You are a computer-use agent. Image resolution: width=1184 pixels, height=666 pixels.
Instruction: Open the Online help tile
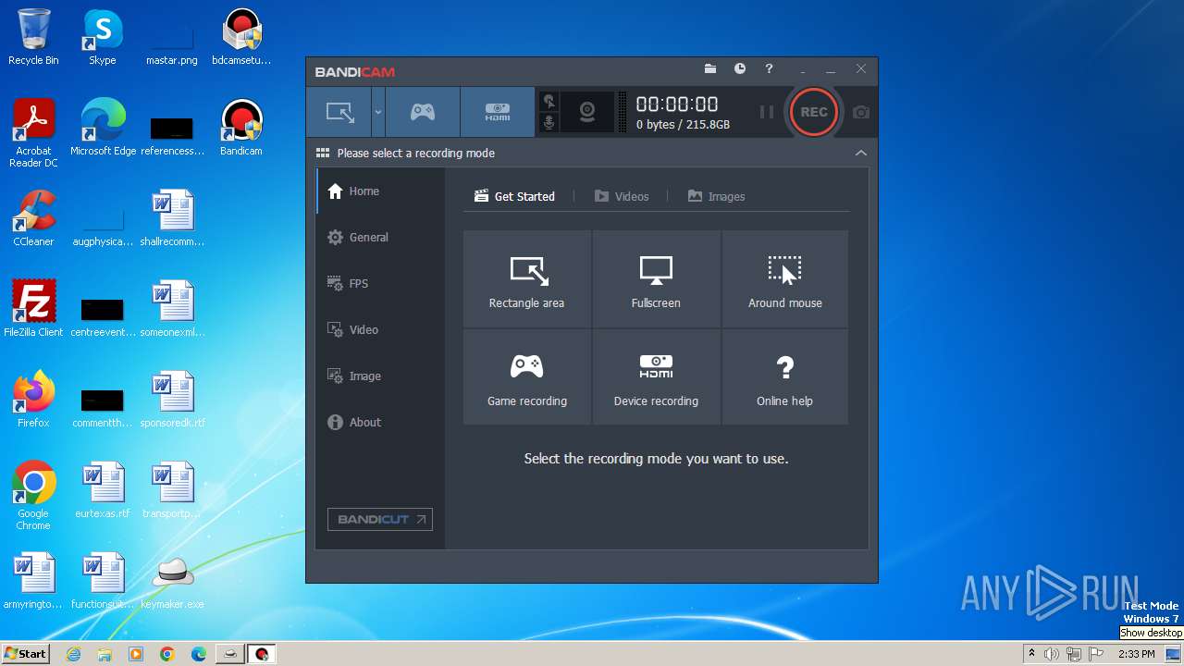pyautogui.click(x=785, y=377)
